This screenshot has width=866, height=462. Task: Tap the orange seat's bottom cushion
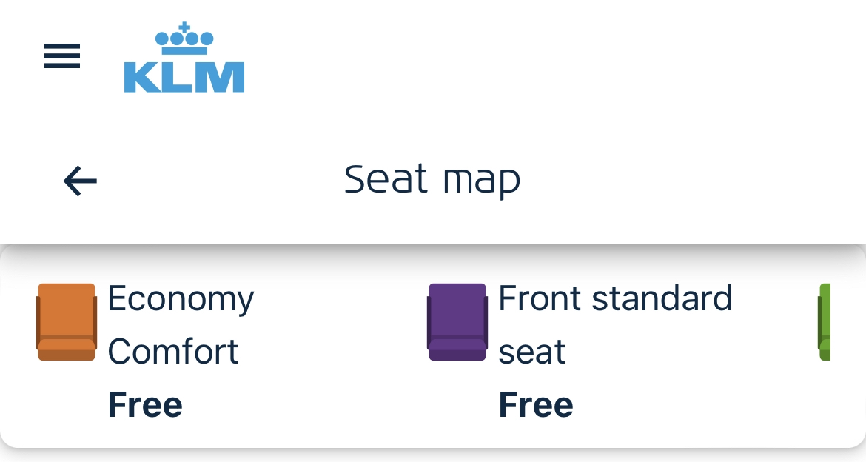tap(67, 349)
